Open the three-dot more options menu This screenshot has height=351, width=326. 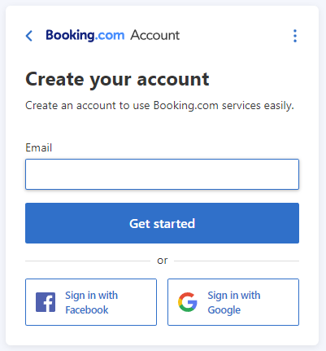click(x=295, y=36)
